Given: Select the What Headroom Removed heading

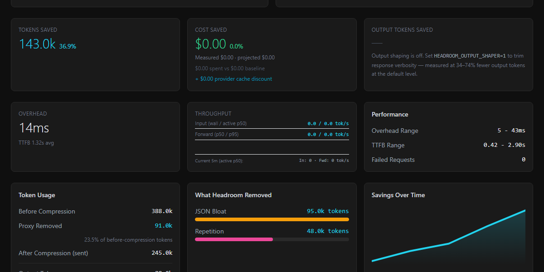Looking at the screenshot, I should point(233,195).
